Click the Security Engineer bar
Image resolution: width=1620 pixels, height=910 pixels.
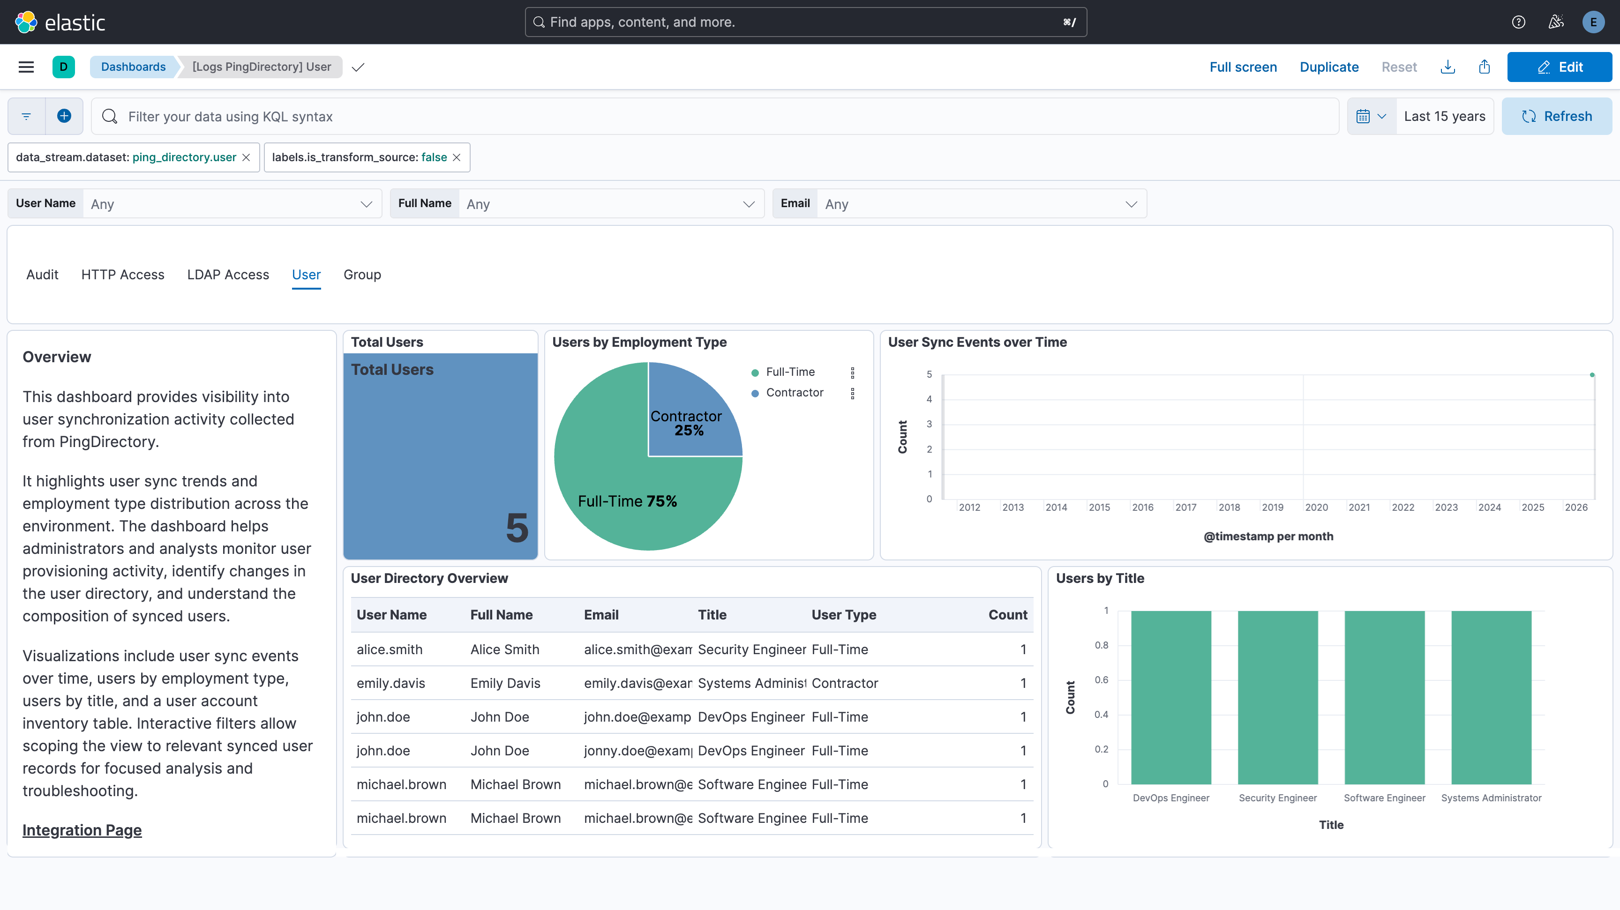(x=1277, y=697)
